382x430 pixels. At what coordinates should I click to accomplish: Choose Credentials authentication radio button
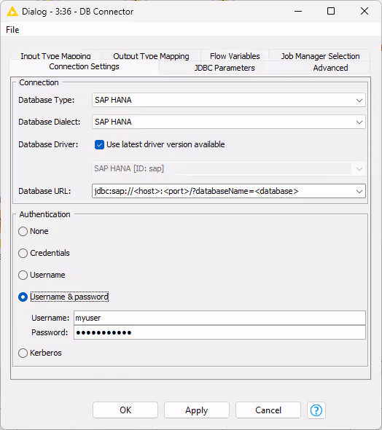pos(23,253)
